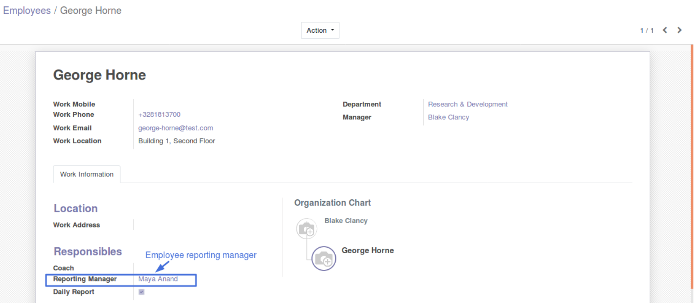Open the Maya Anand reporting manager link
The height and width of the screenshot is (303, 697).
158,279
